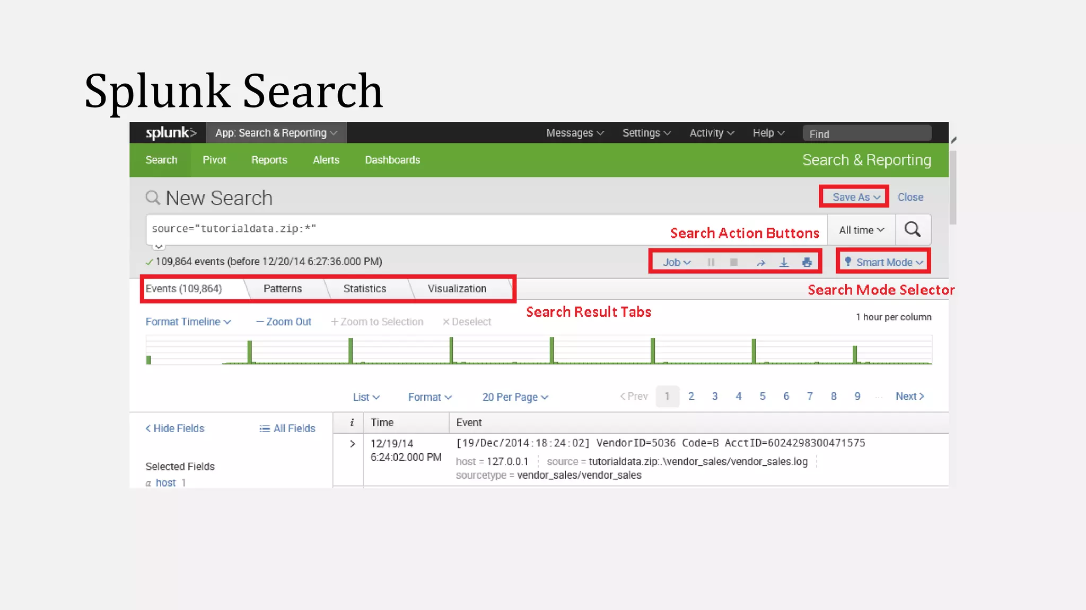The width and height of the screenshot is (1086, 610).
Task: Open Format results dropdown
Action: 430,397
